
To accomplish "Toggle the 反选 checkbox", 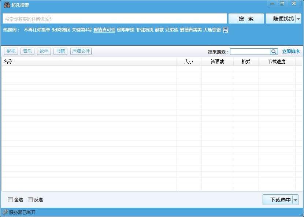I will tap(30, 199).
